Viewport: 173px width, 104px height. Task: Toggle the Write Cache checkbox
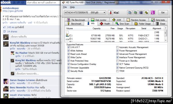tap(69, 57)
